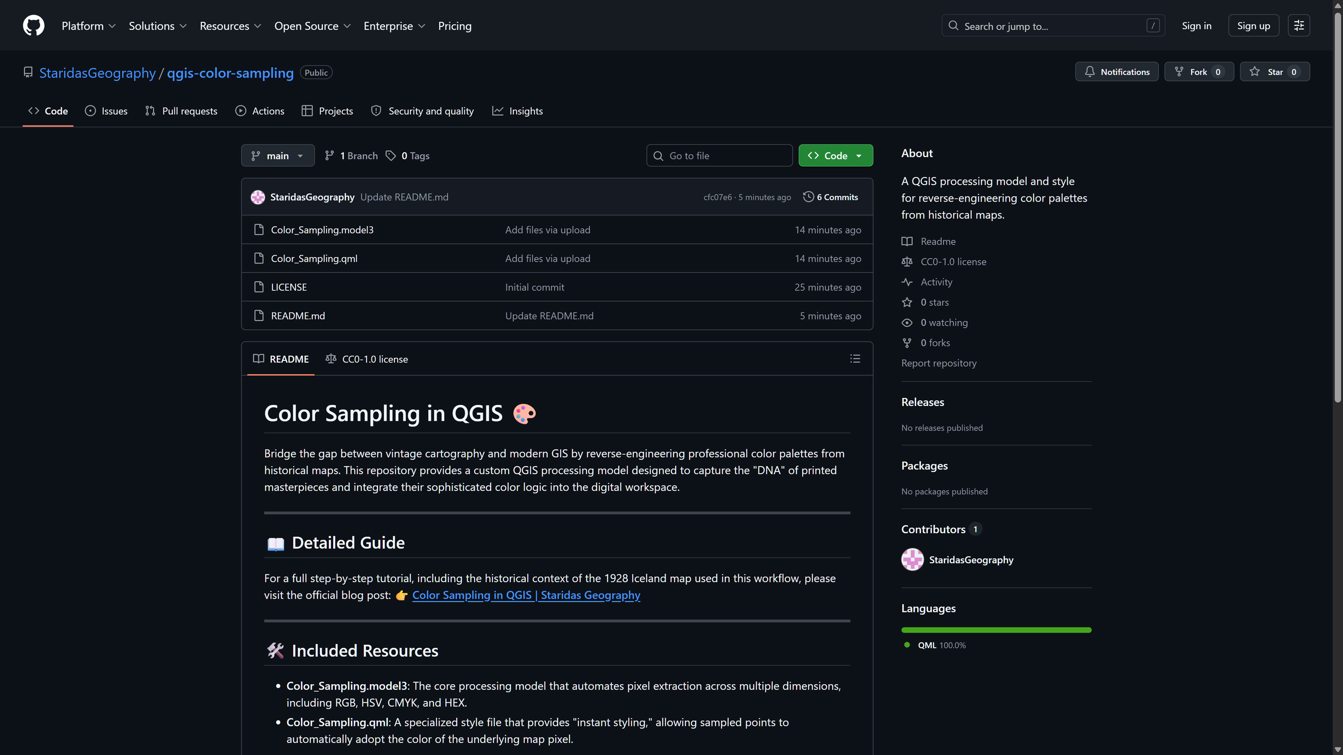Open the Color_Sampling.model3 file
This screenshot has width=1343, height=755.
point(322,230)
